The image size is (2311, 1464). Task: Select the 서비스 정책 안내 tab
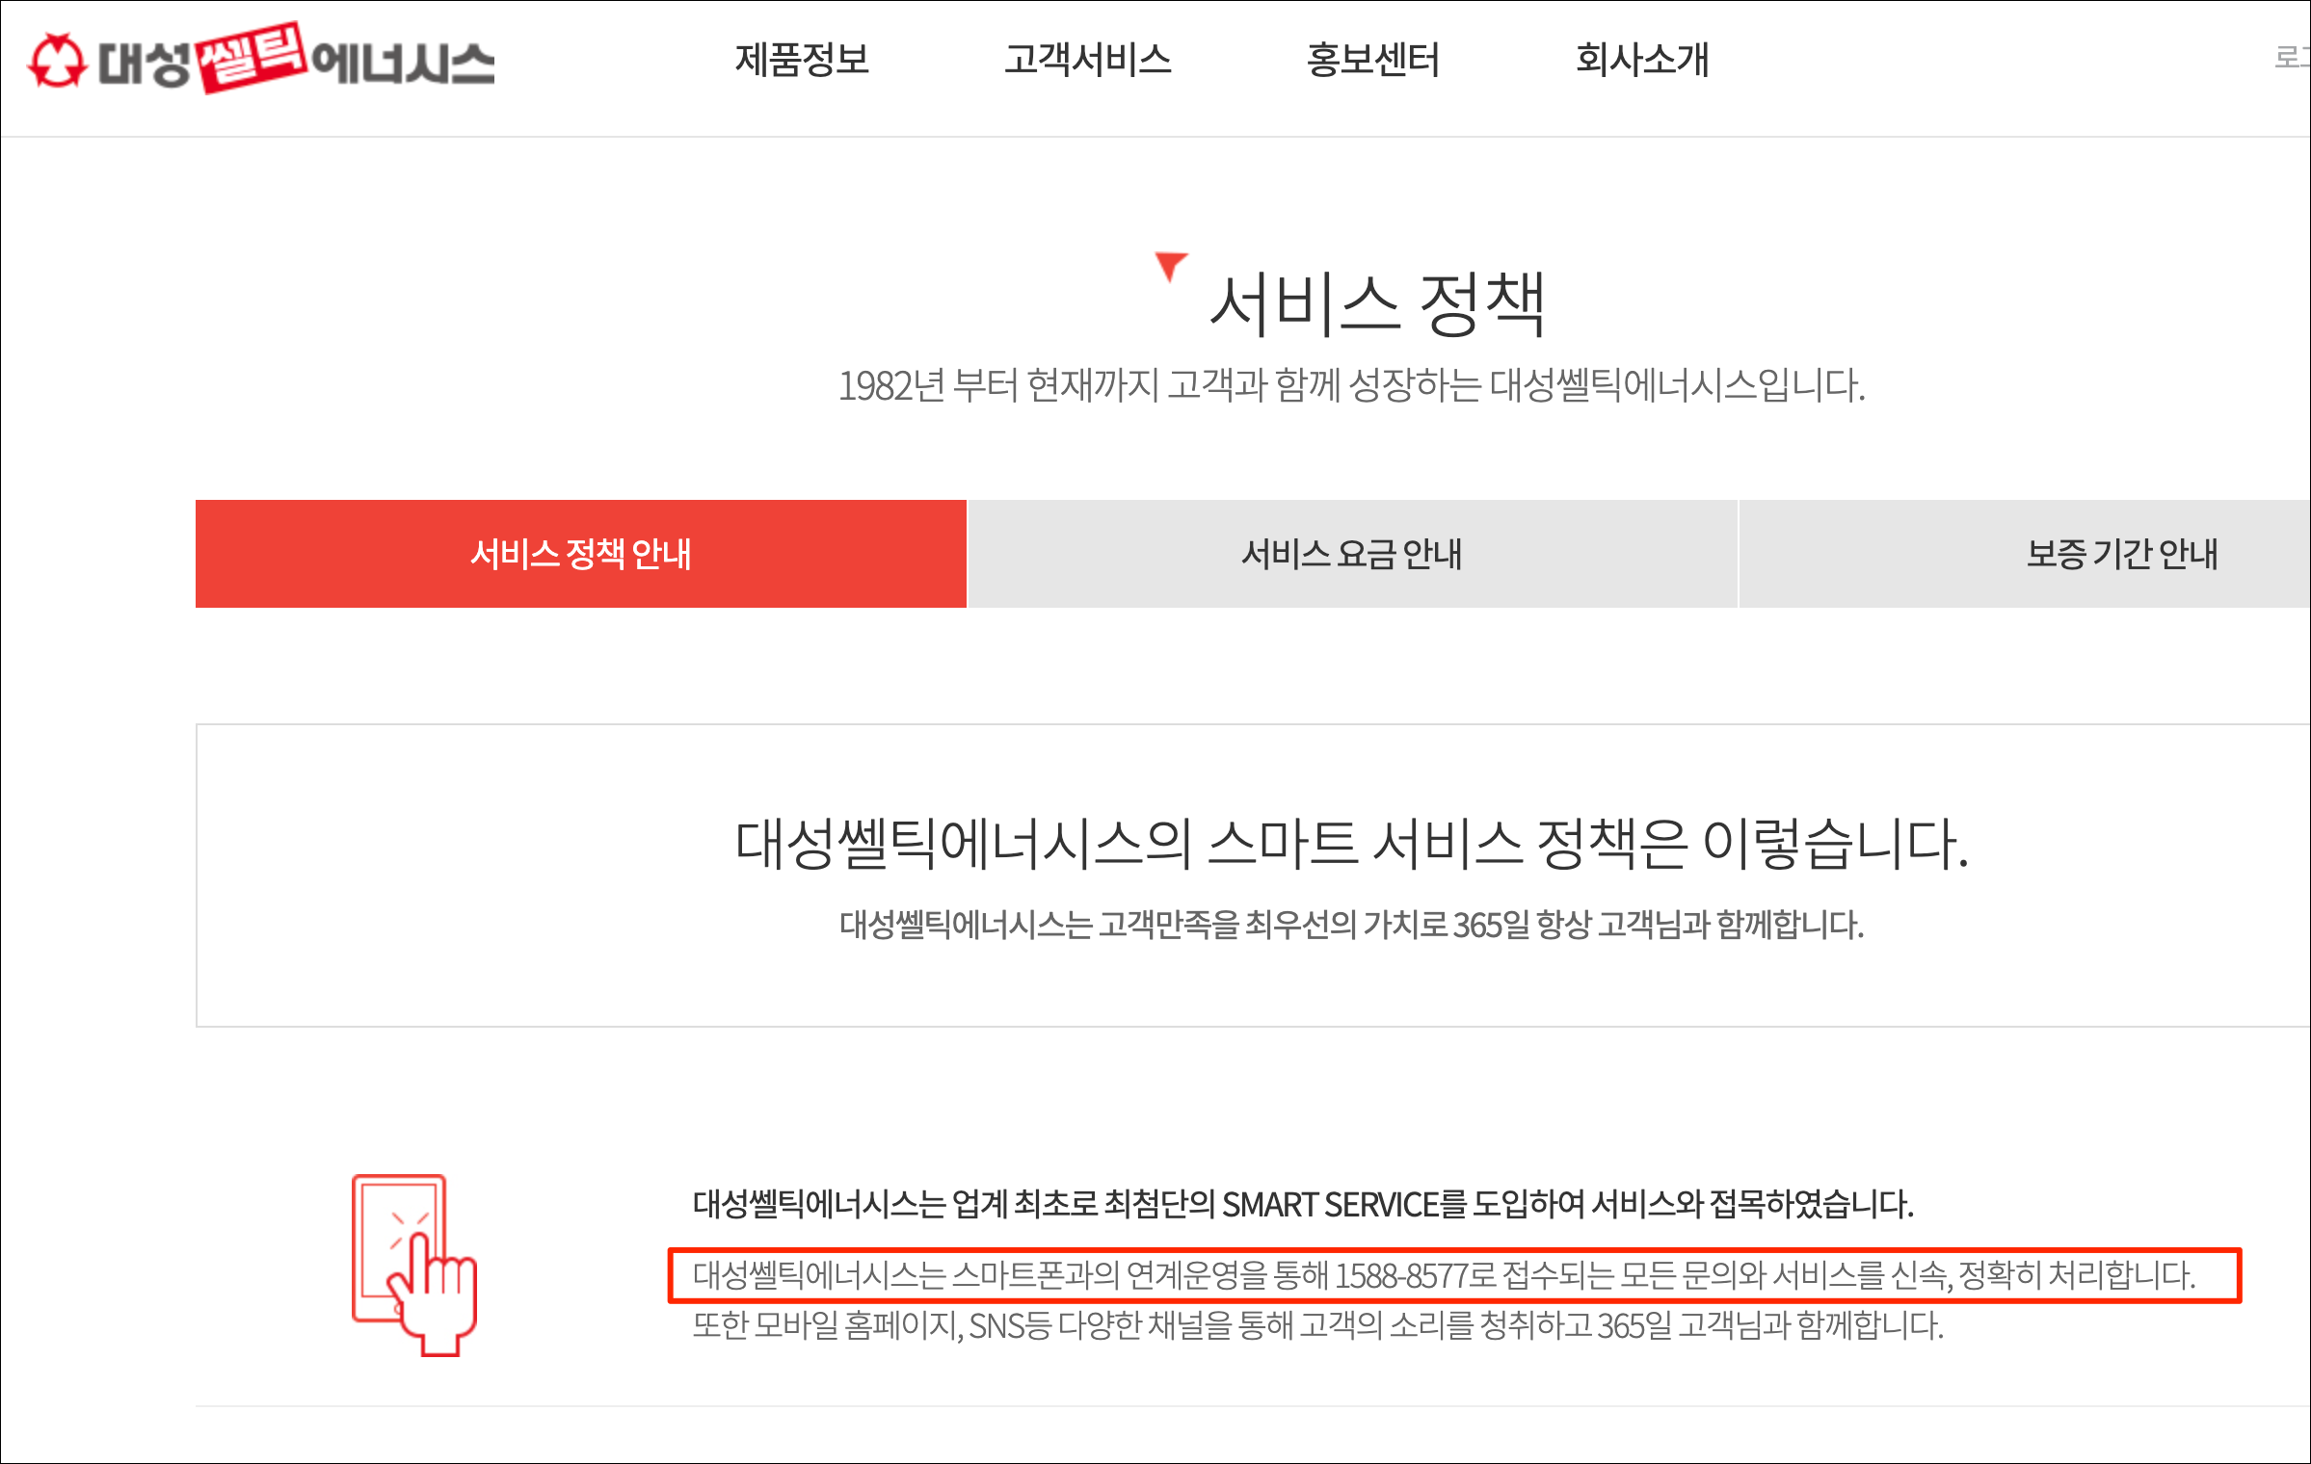(x=581, y=554)
